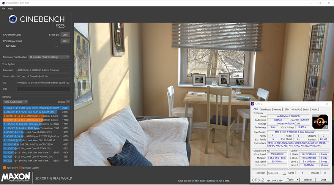Click the Max TDP value 120.0 W
Viewport: 334px width, 185px height.
pos(305,120)
